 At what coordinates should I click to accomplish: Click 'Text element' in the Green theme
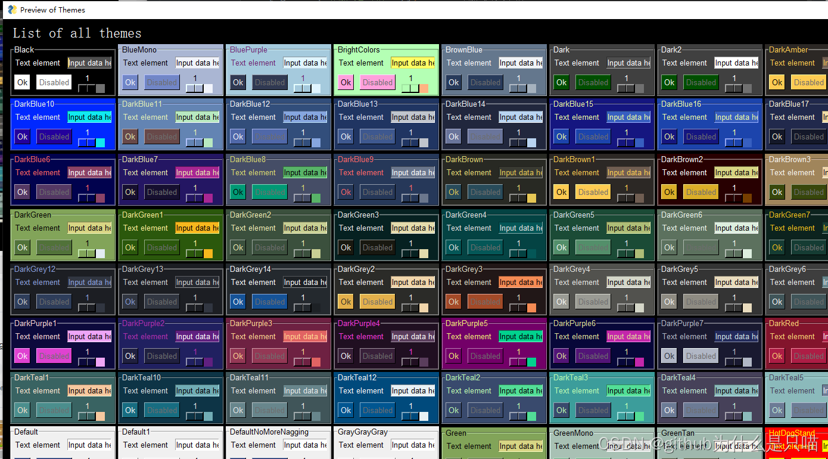(x=469, y=446)
